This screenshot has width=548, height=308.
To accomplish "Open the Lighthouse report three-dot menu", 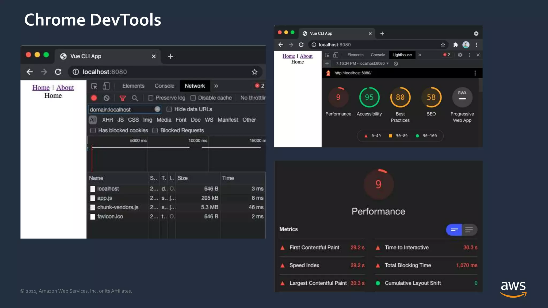I will [x=475, y=73].
